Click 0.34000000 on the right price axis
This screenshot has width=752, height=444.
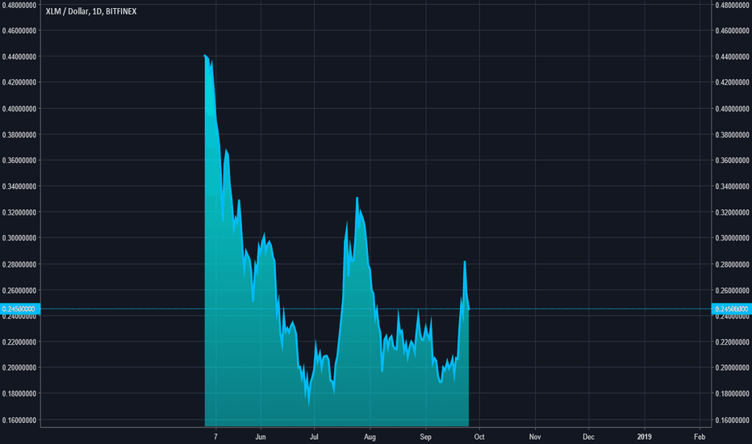click(x=732, y=186)
